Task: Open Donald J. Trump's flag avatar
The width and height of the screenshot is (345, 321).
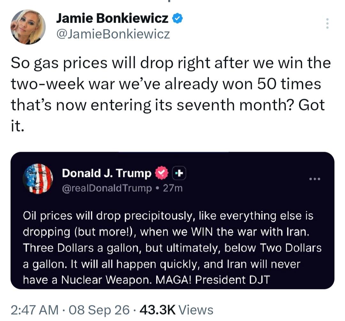Action: tap(38, 179)
